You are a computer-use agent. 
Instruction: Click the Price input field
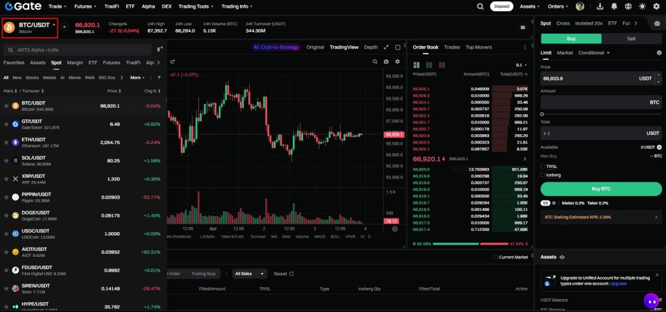pos(601,78)
